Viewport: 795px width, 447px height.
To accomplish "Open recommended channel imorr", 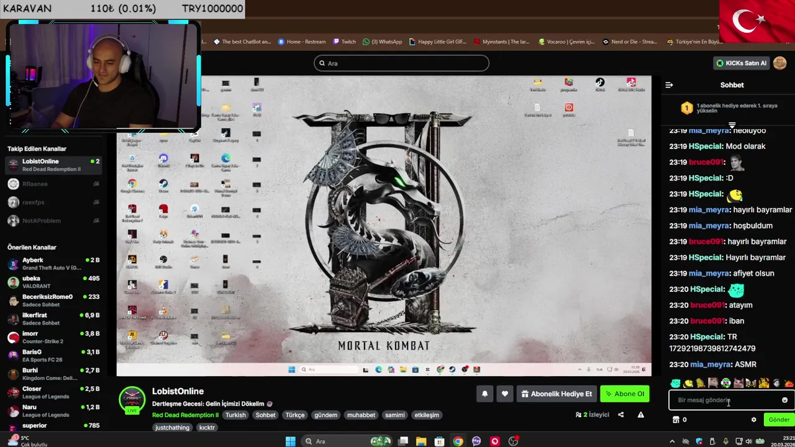I will [53, 337].
